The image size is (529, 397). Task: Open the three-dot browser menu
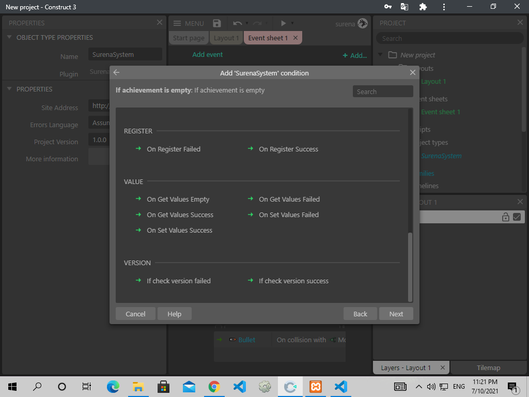click(x=444, y=7)
